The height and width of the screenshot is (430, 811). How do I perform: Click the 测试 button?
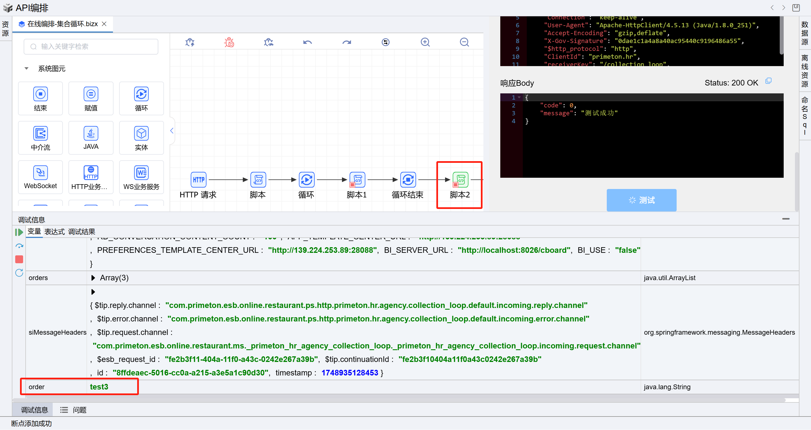tap(641, 200)
